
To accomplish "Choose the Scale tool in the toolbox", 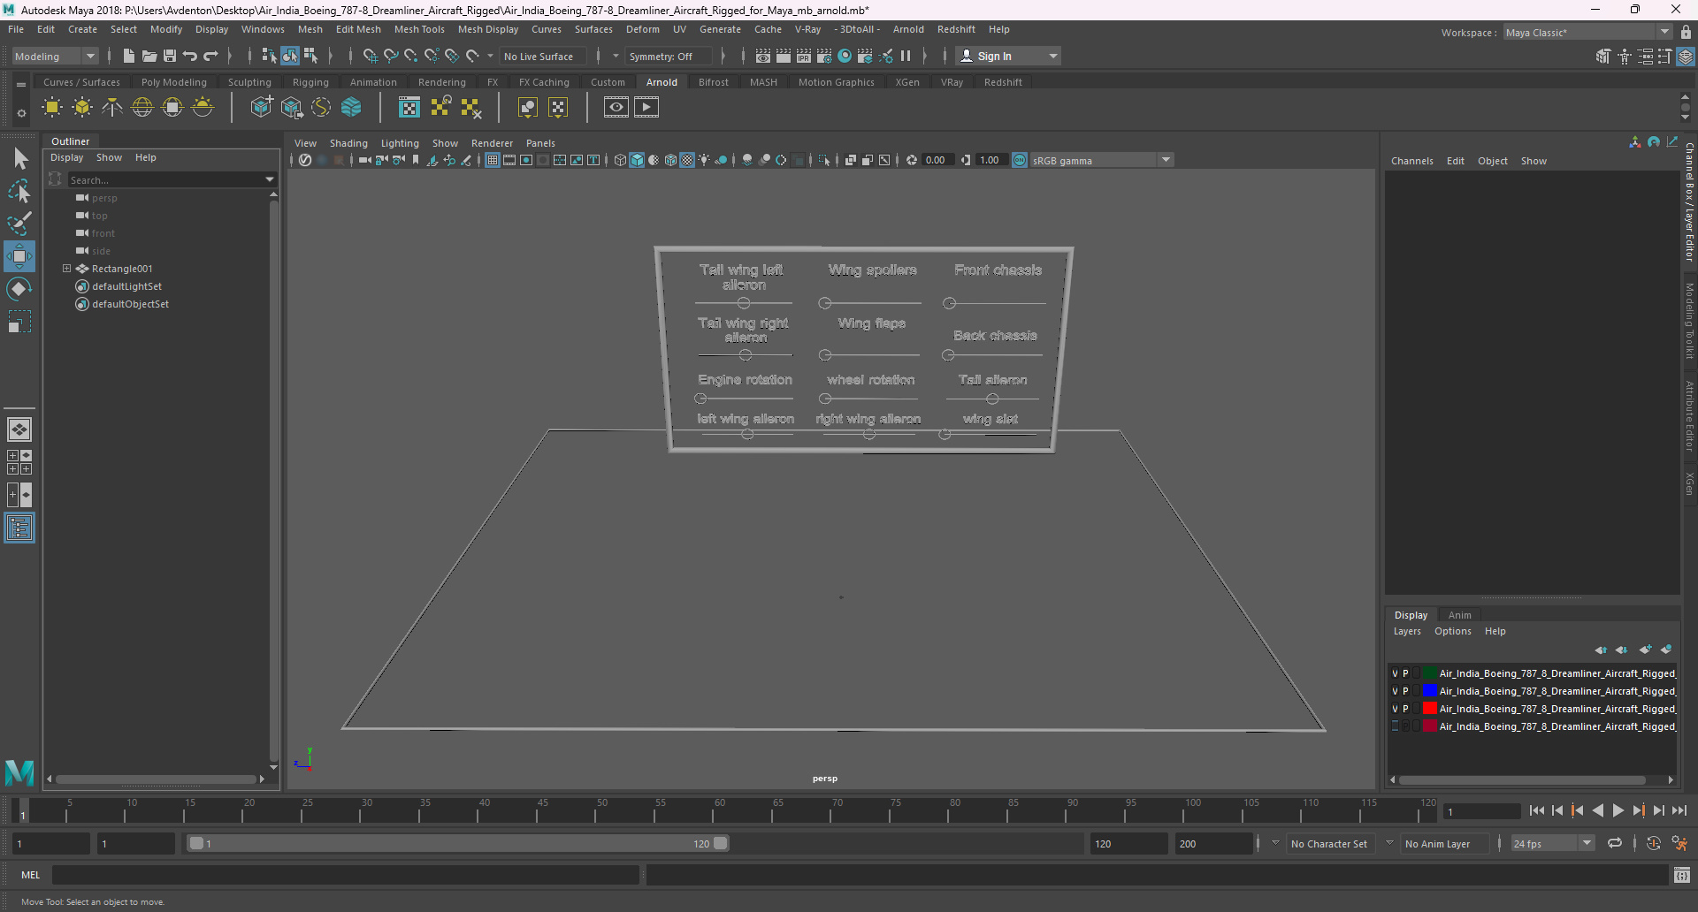I will pos(19,322).
